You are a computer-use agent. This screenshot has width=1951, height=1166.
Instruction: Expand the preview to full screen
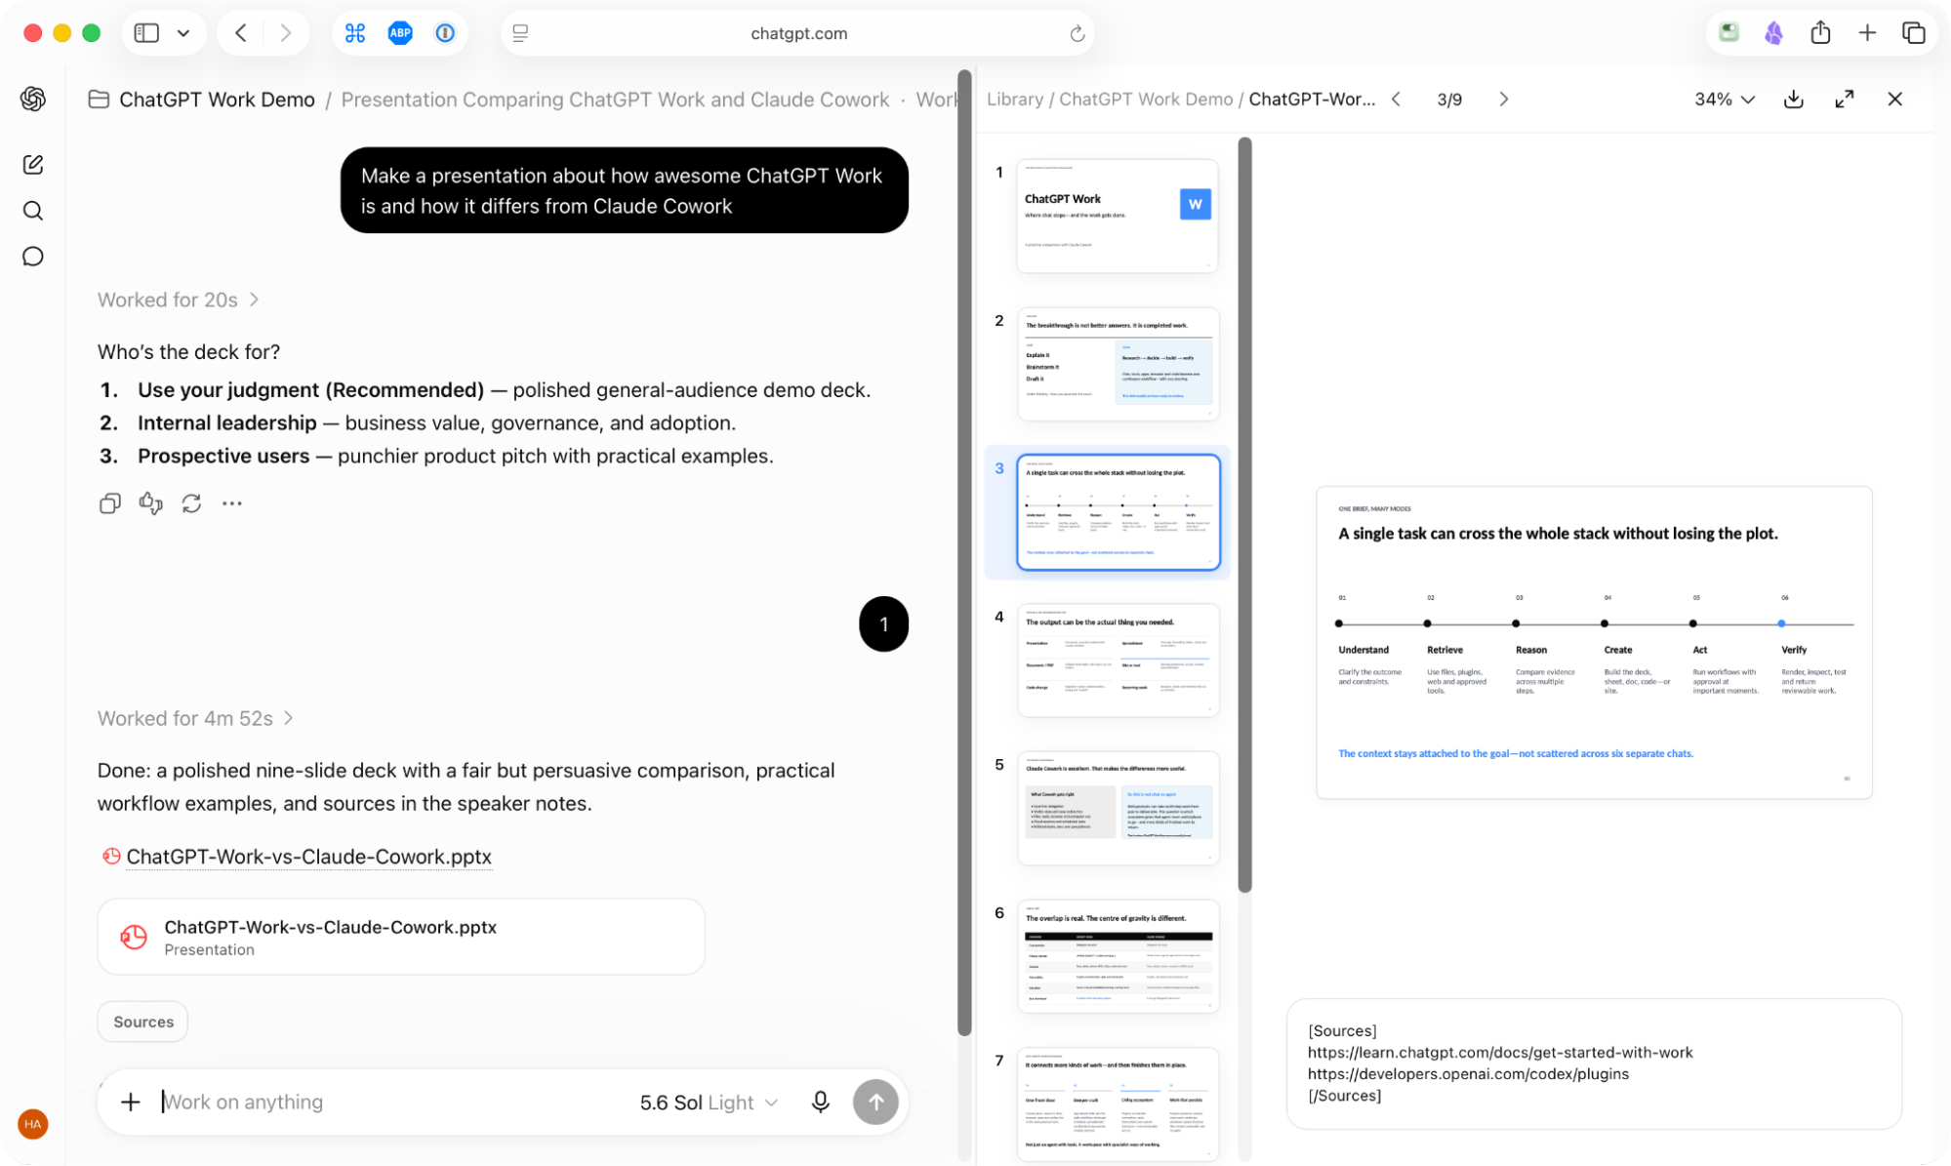tap(1845, 99)
